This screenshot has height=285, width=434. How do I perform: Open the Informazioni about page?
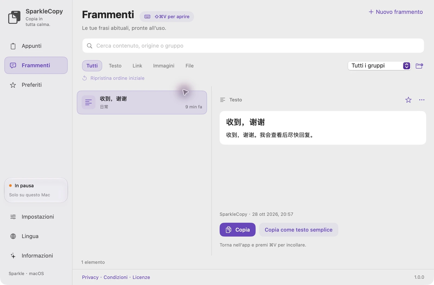[x=36, y=256]
